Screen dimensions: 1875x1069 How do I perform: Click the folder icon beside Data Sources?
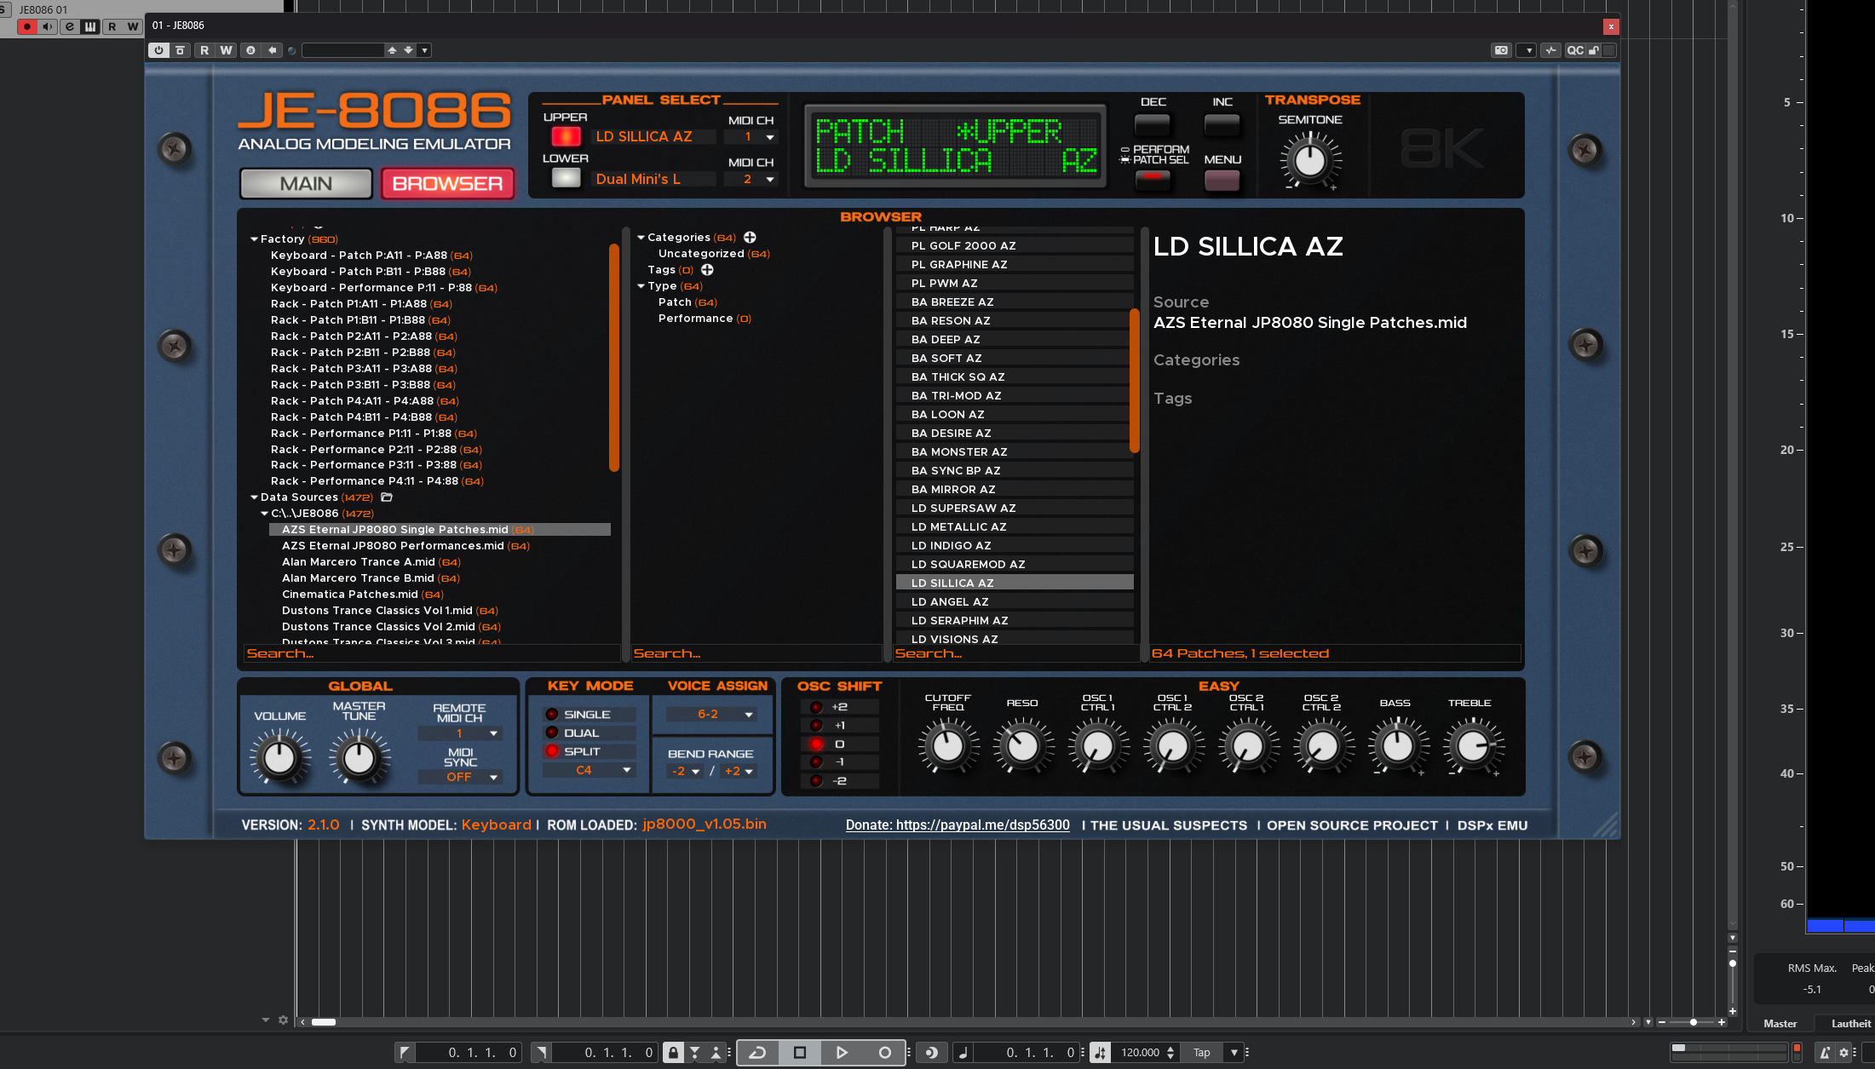point(387,497)
